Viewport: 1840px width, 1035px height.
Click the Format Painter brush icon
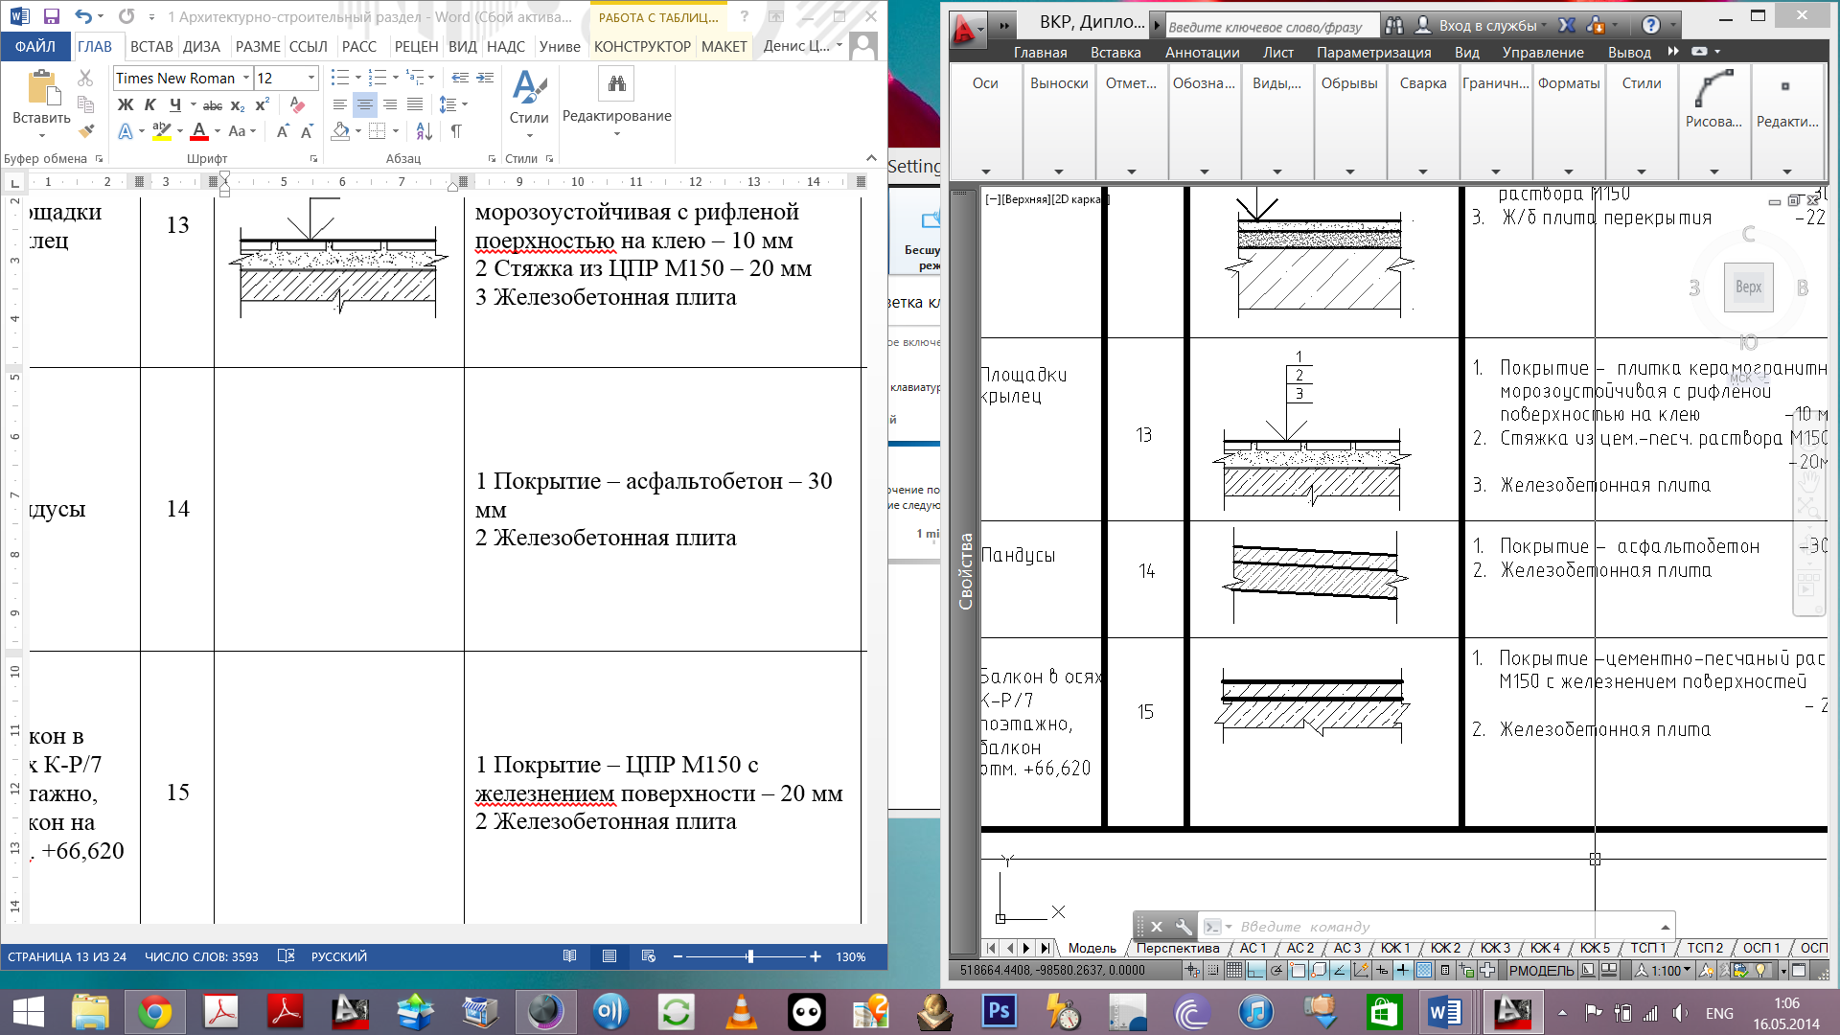coord(86,131)
